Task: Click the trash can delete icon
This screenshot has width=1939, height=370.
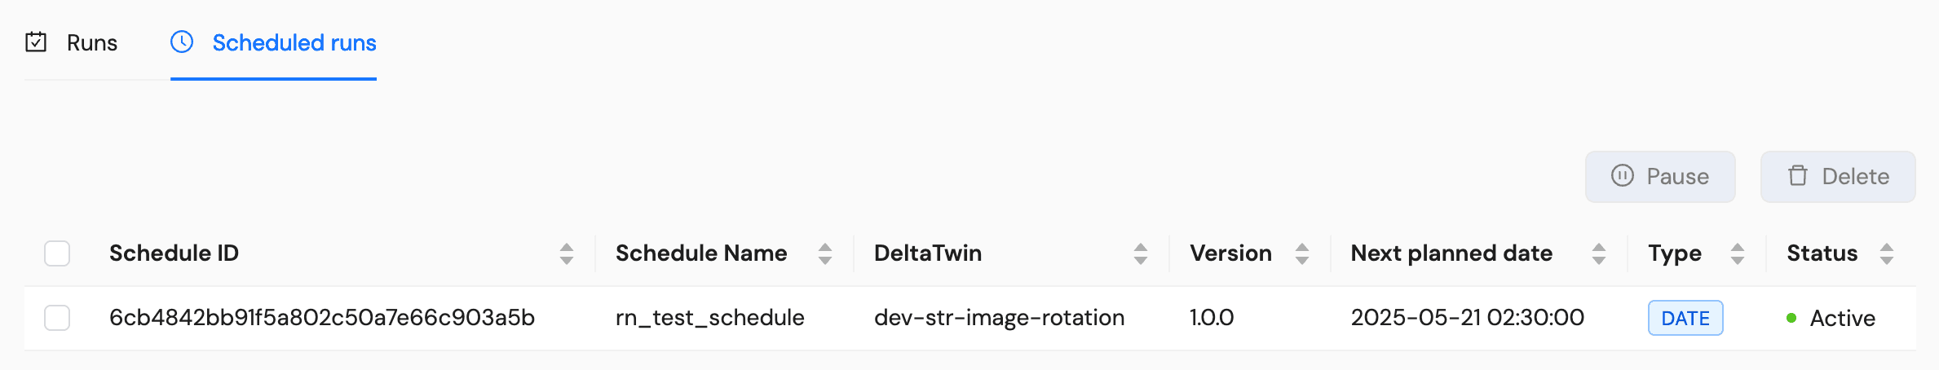Action: click(1797, 176)
